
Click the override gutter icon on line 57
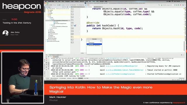point(75,25)
